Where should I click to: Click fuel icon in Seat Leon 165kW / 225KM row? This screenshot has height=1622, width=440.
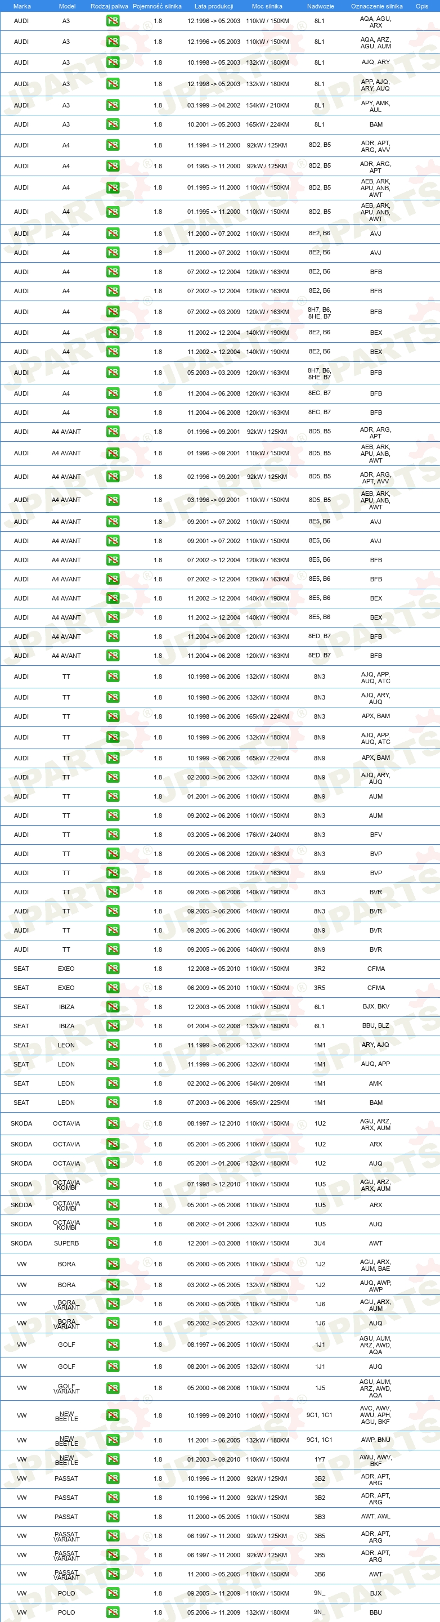(x=113, y=1102)
